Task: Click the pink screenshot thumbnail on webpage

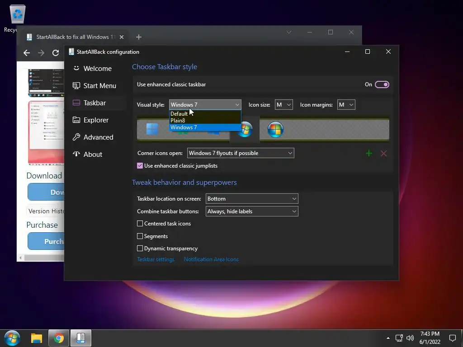Action: (x=46, y=132)
